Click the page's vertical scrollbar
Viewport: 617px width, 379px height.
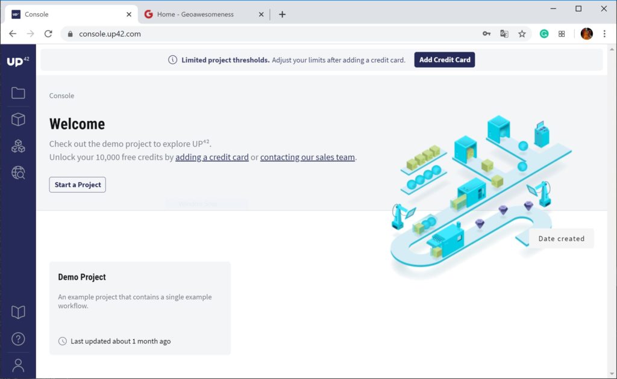612,212
